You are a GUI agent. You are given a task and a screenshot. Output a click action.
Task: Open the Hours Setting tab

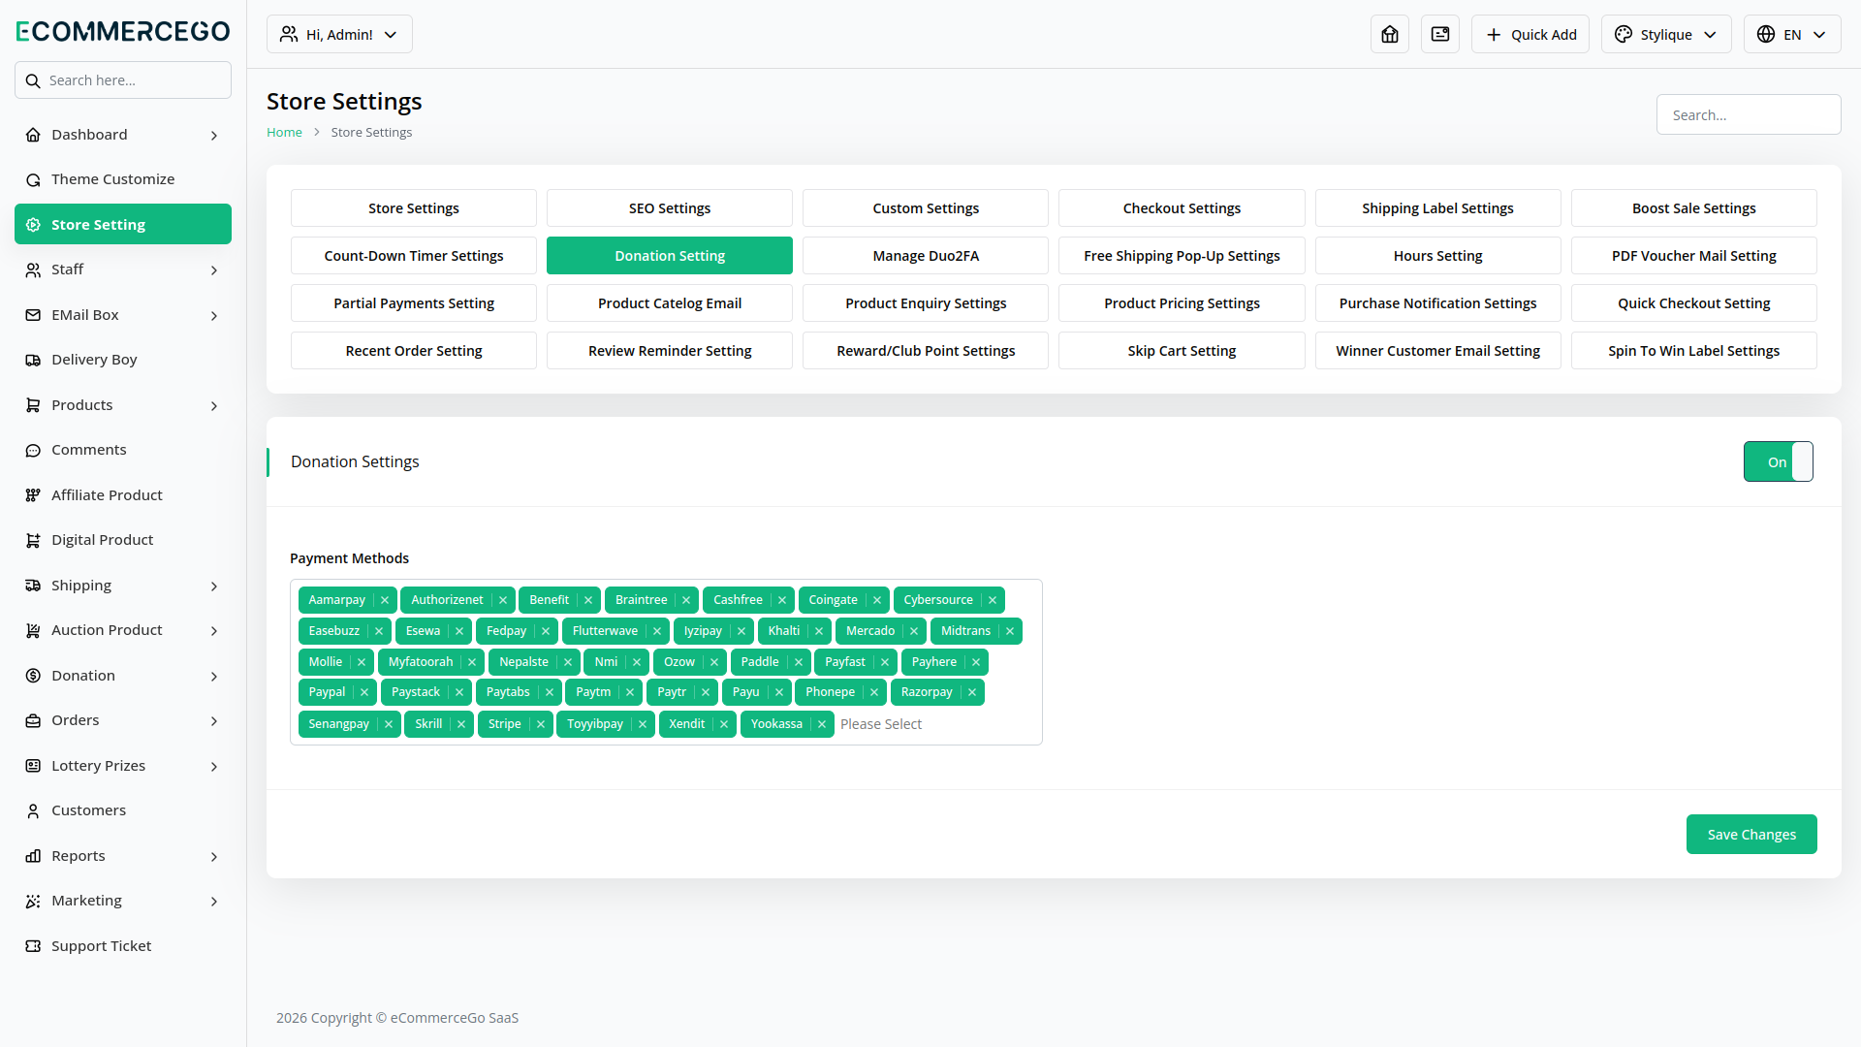click(x=1437, y=256)
